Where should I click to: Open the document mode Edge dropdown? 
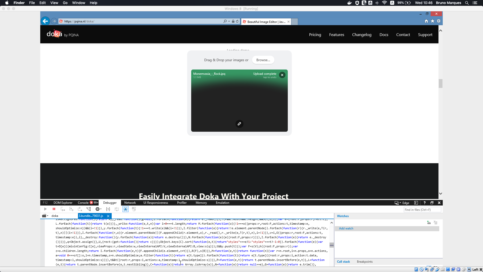tap(402, 203)
